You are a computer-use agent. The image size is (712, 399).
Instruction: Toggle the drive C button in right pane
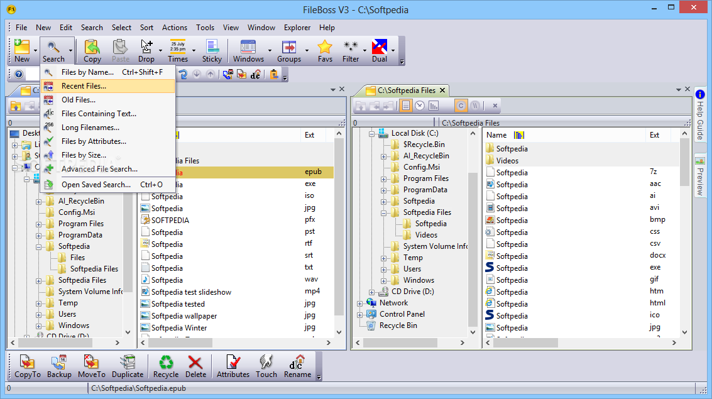[x=461, y=106]
